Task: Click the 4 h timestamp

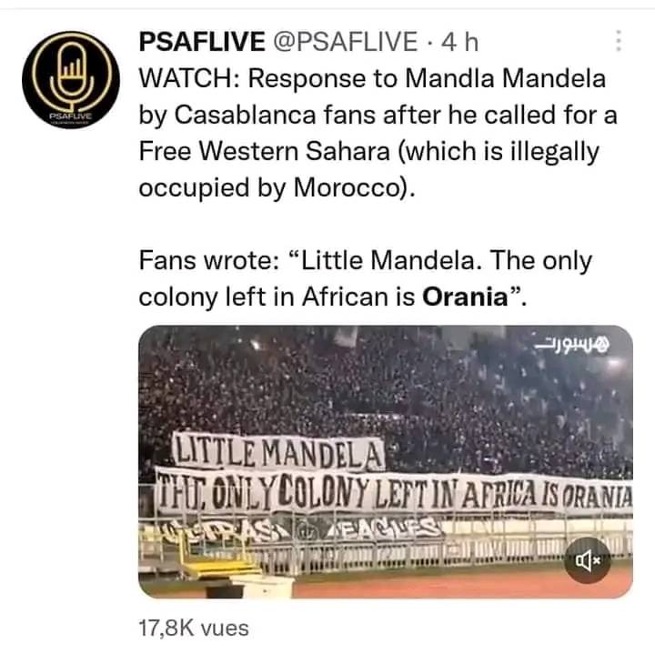Action: tap(458, 41)
